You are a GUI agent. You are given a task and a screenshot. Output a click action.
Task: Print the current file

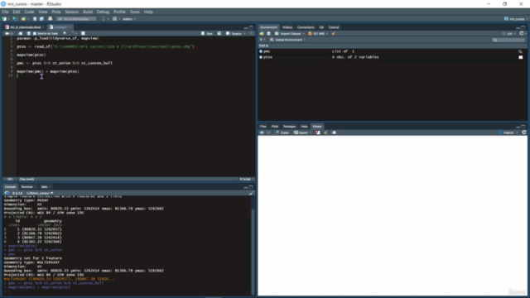point(50,19)
